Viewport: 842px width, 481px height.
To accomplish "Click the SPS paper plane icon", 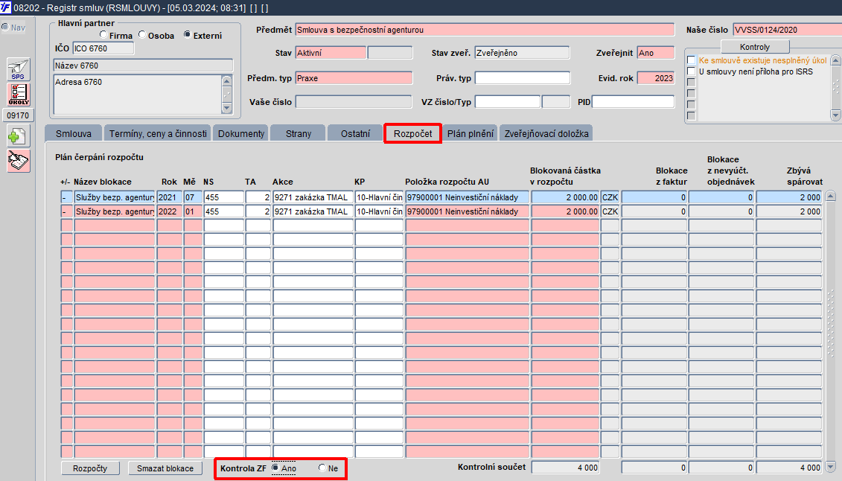I will (19, 69).
